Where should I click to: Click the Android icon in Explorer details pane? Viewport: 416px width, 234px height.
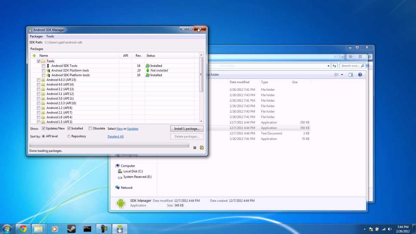point(121,203)
